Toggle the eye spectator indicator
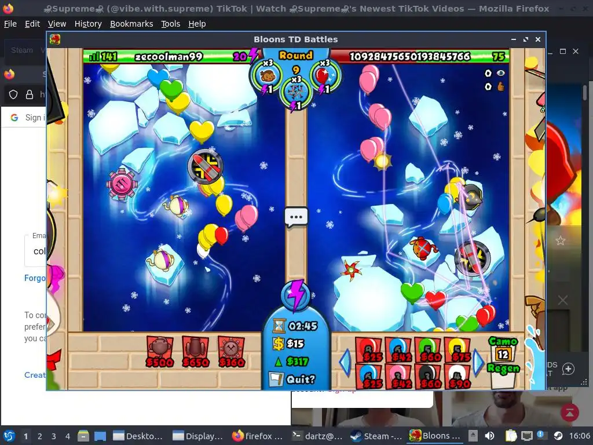Viewport: 593px width, 445px height. click(501, 74)
